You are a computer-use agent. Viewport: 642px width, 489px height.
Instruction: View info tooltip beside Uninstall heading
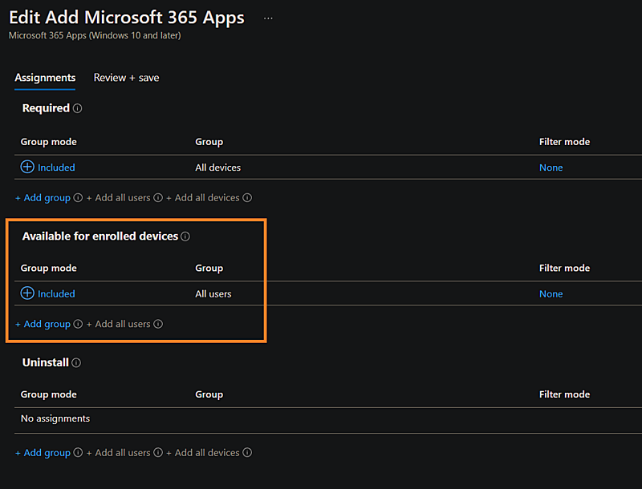(78, 362)
